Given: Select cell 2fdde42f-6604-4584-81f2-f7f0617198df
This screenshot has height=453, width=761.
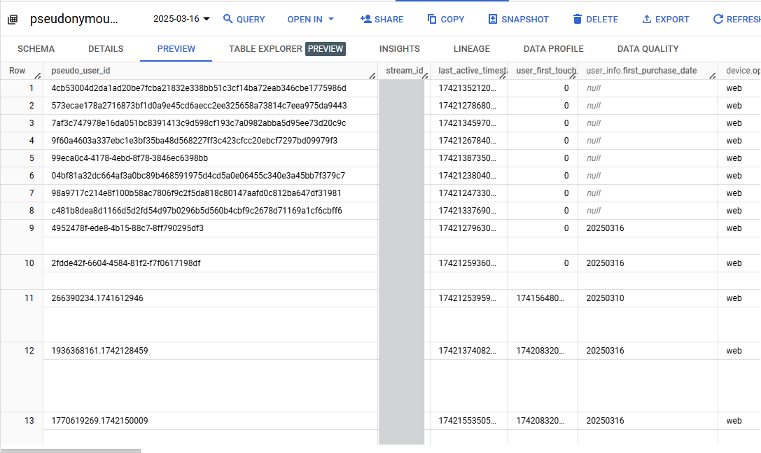Looking at the screenshot, I should click(211, 263).
